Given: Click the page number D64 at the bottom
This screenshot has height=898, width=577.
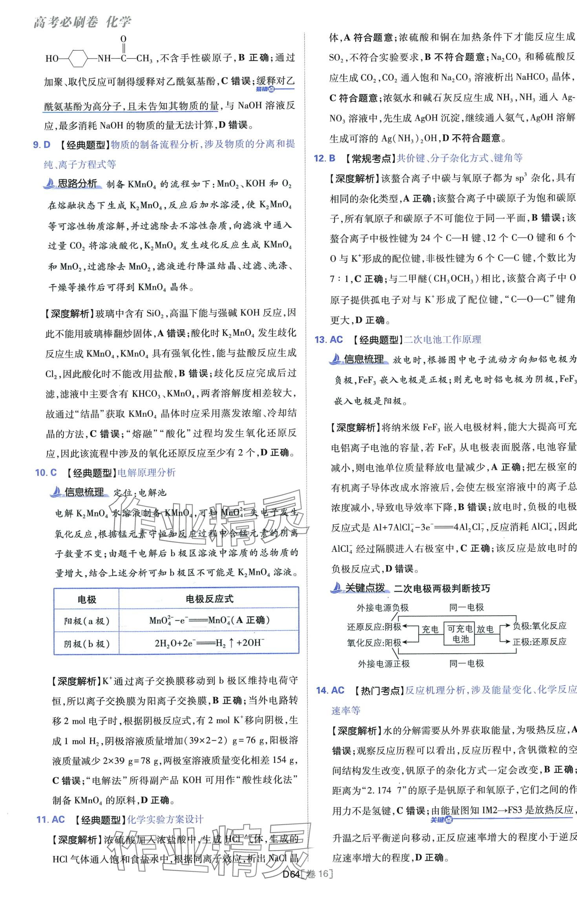Looking at the screenshot, I should point(291,885).
